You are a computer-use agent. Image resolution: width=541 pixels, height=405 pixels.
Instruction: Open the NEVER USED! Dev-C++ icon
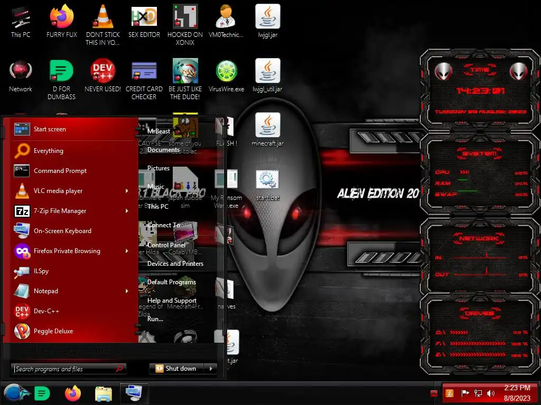click(103, 76)
